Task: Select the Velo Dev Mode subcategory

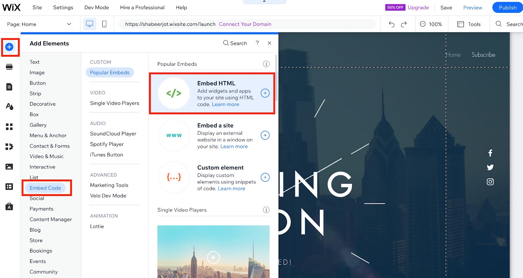Action: tap(108, 196)
